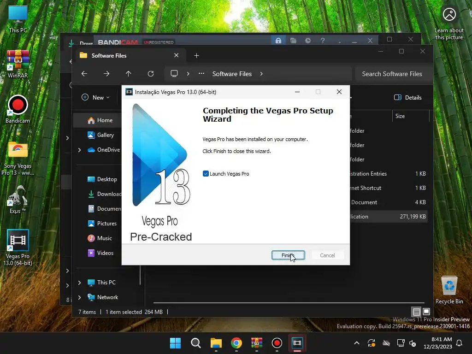Viewport: 472px width, 354px height.
Task: Select Network in the navigation pane
Action: click(103, 297)
